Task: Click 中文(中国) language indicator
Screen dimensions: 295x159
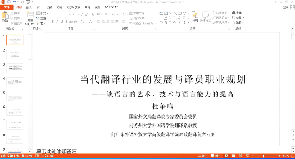Action: coord(48,156)
